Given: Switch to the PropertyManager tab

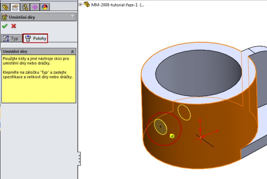Looking at the screenshot, I should click(x=15, y=7).
